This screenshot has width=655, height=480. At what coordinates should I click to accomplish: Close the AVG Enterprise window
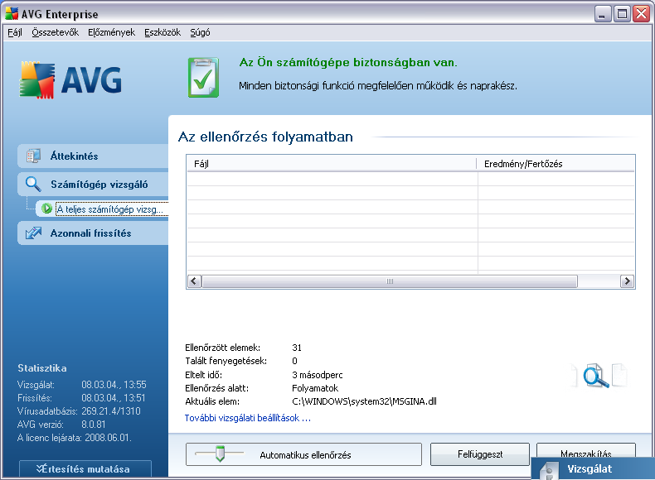[x=641, y=14]
